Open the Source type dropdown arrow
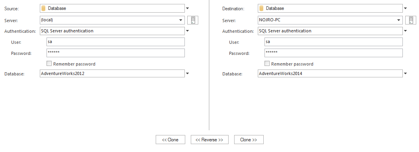419x152 pixels. click(x=187, y=8)
